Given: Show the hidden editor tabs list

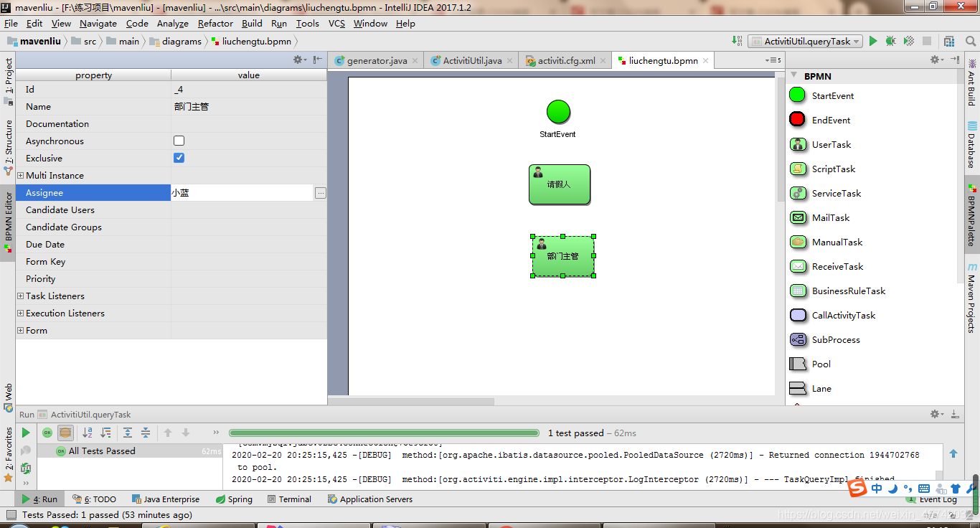Looking at the screenshot, I should 773,60.
